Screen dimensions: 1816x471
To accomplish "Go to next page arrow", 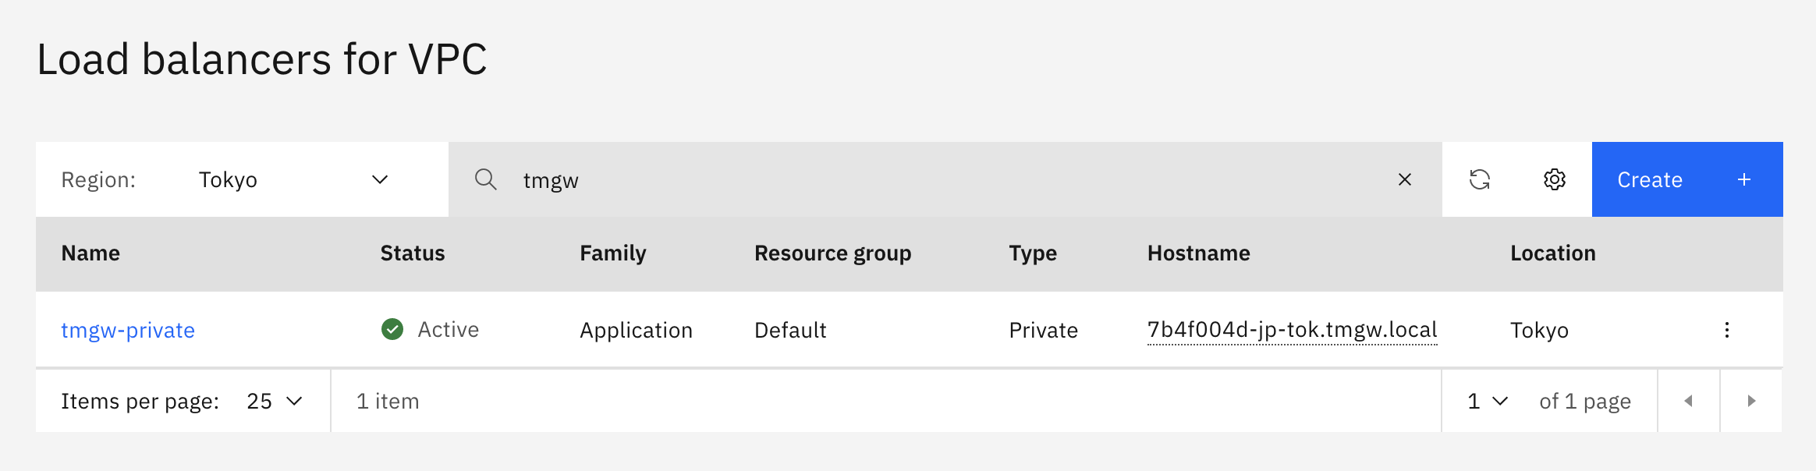I will tap(1750, 401).
